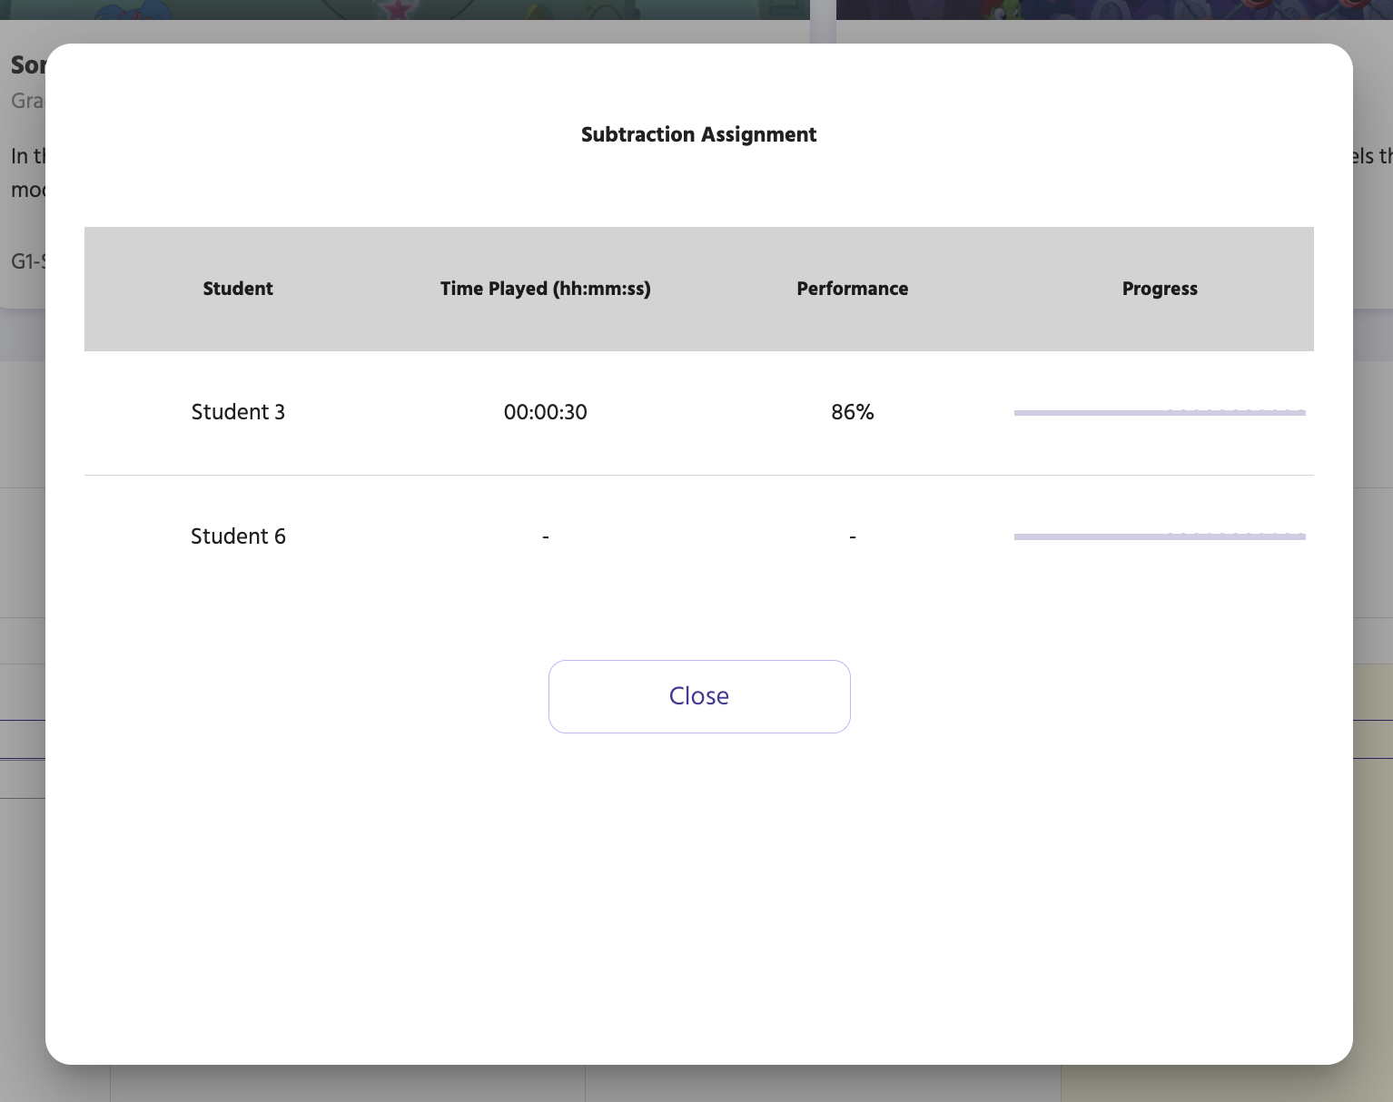Image resolution: width=1393 pixels, height=1102 pixels.
Task: Select the Subtraction Assignment dialog title
Action: pos(697,134)
